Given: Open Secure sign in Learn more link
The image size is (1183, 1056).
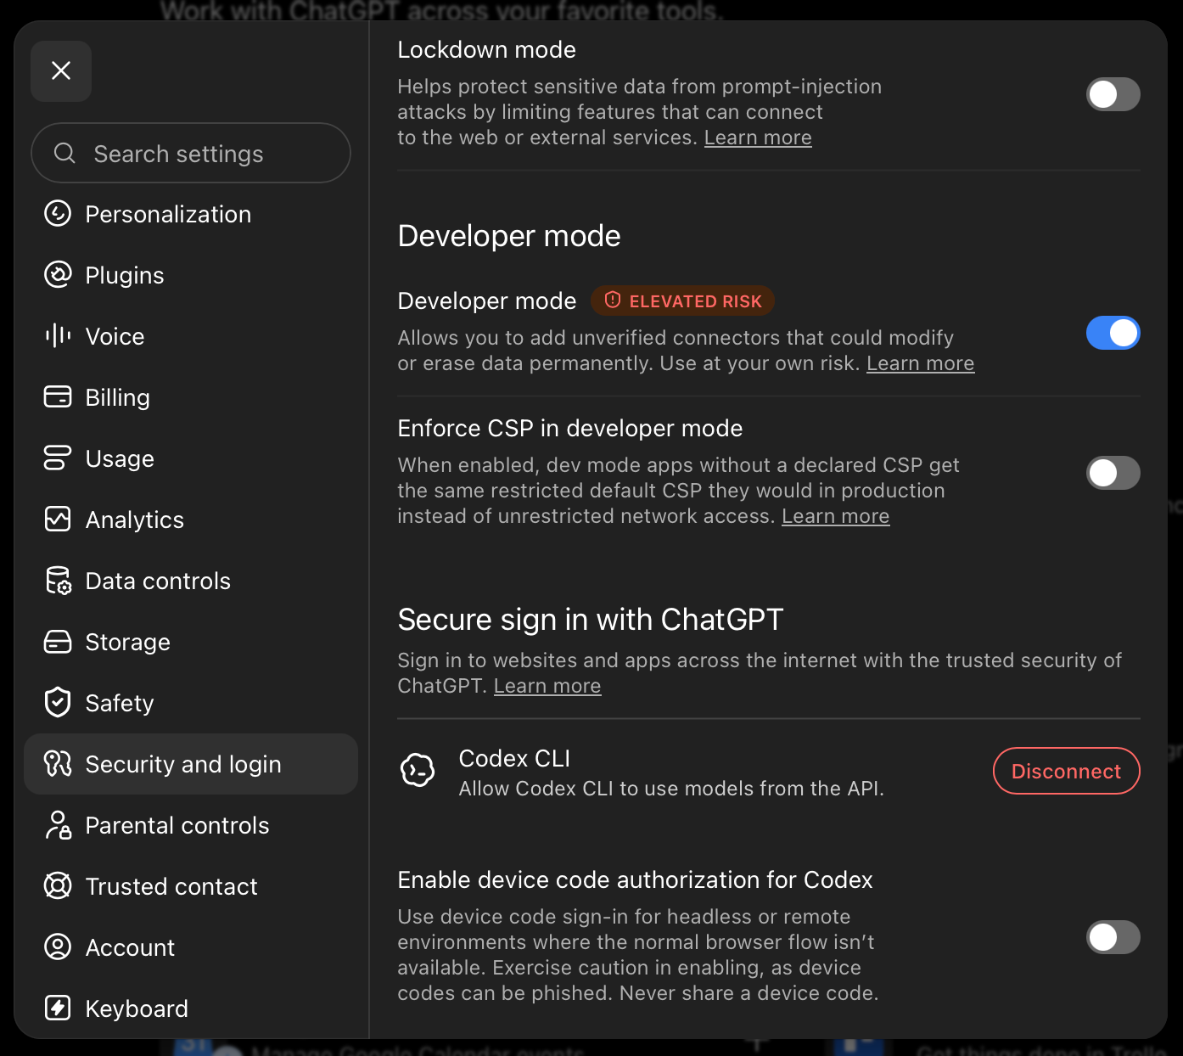Looking at the screenshot, I should pos(547,686).
